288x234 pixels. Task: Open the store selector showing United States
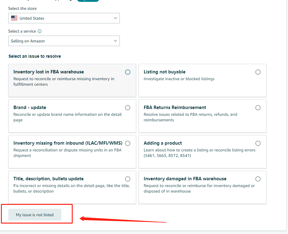click(x=64, y=18)
